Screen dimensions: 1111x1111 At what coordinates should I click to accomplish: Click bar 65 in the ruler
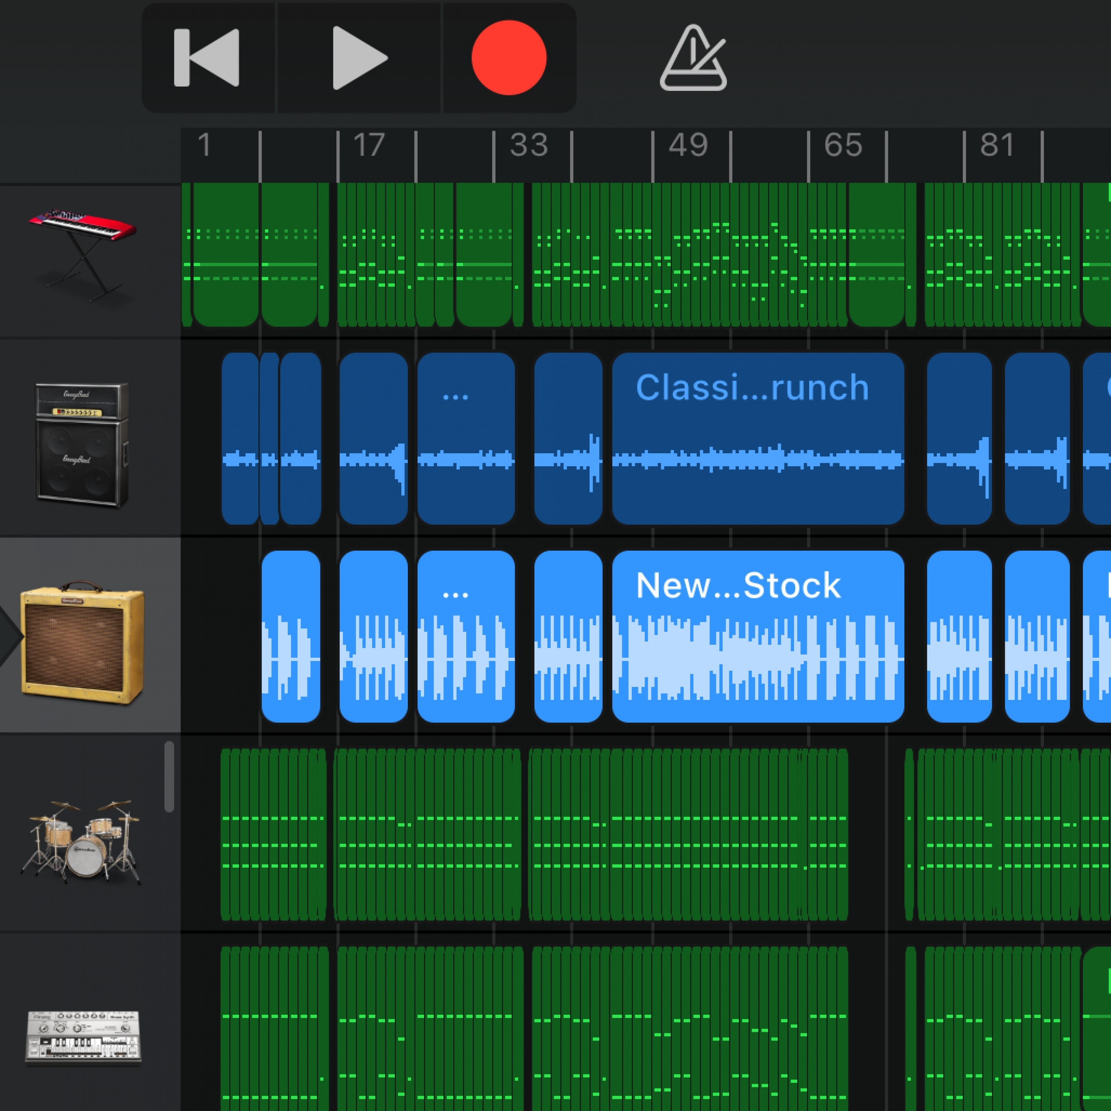[x=843, y=146]
